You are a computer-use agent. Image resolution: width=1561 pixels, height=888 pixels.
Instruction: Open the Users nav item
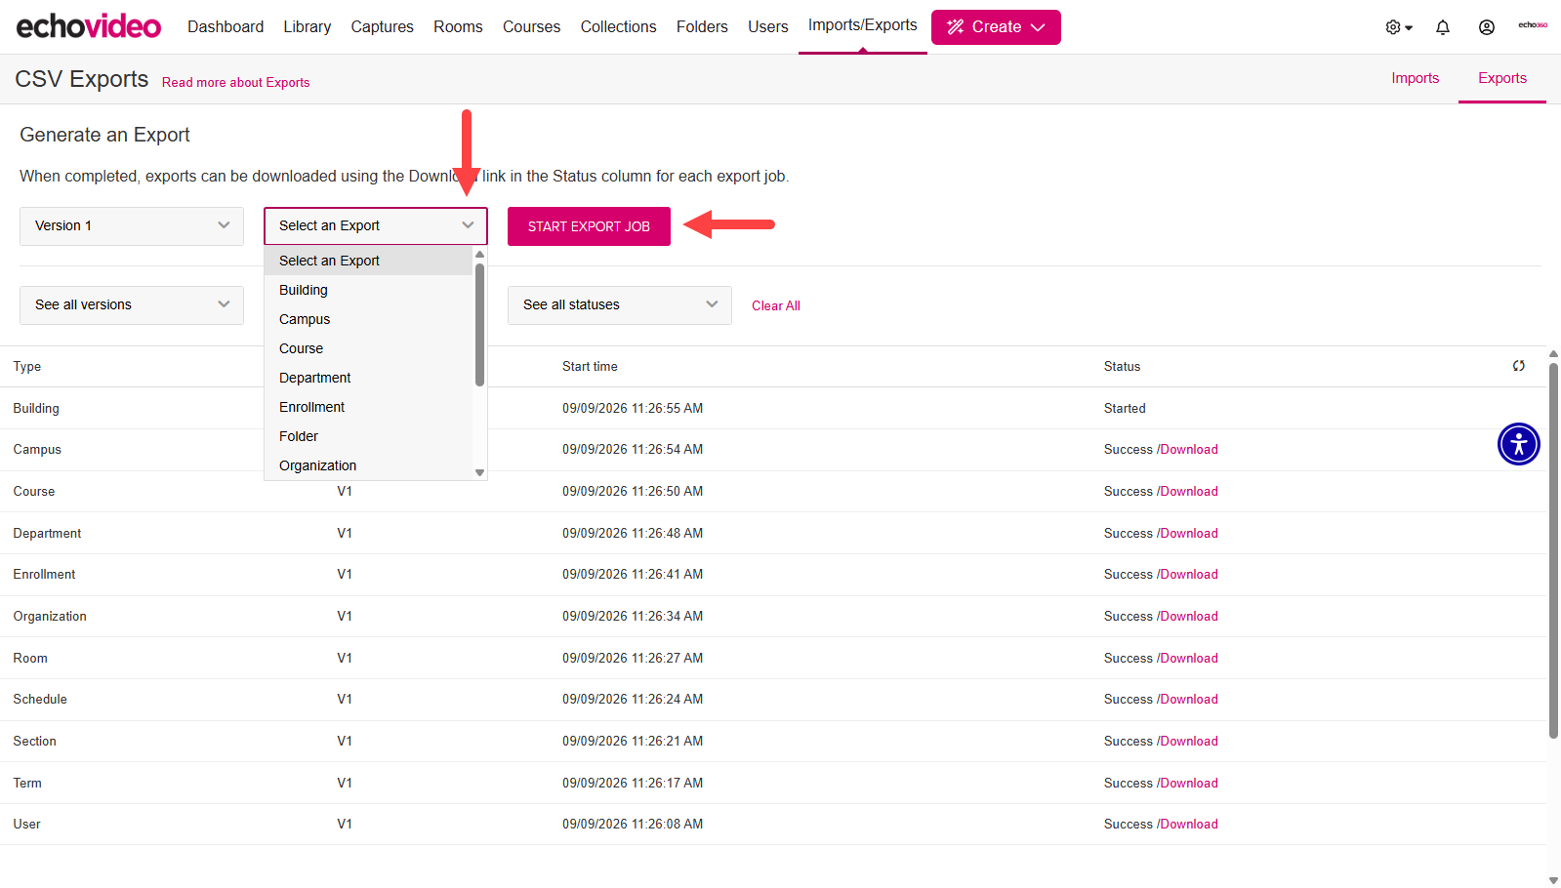768,27
